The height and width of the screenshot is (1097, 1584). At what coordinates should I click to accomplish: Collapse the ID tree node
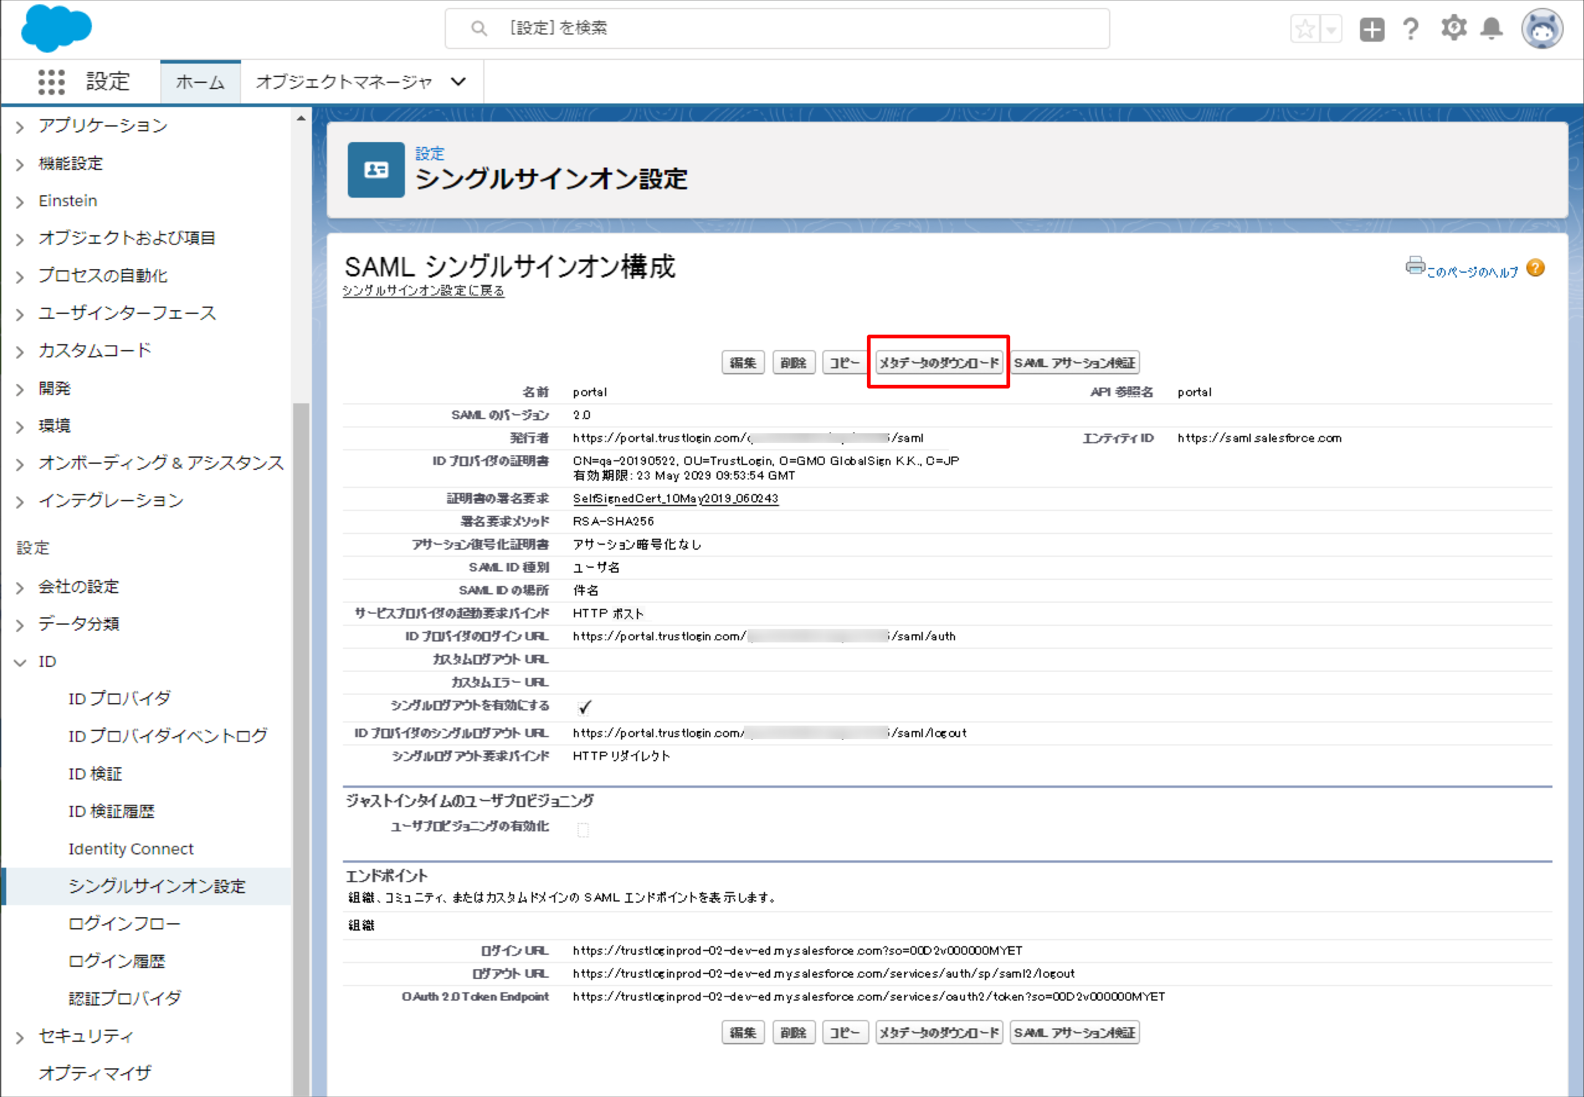pos(21,663)
